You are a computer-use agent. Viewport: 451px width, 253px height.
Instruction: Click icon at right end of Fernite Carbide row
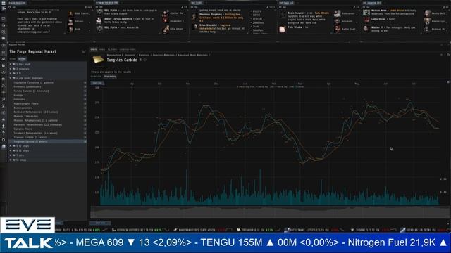(x=85, y=91)
